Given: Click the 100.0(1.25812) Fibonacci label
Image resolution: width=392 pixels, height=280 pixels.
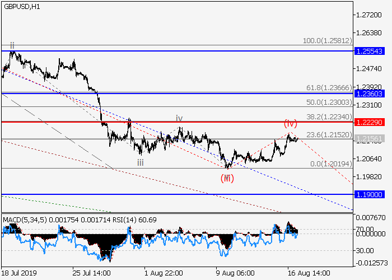Looking at the screenshot, I should [326, 41].
